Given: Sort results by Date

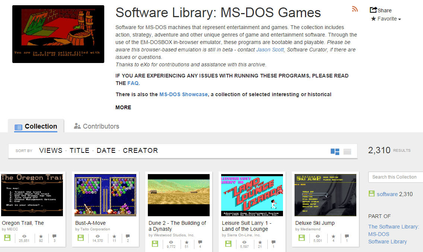Looking at the screenshot, I should pyautogui.click(x=106, y=151).
